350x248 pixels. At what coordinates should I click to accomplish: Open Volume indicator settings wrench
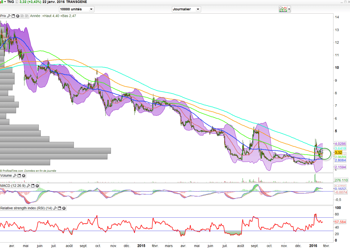point(15,176)
